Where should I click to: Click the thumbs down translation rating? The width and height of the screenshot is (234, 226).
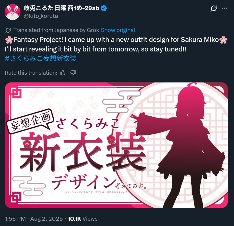(x=73, y=73)
